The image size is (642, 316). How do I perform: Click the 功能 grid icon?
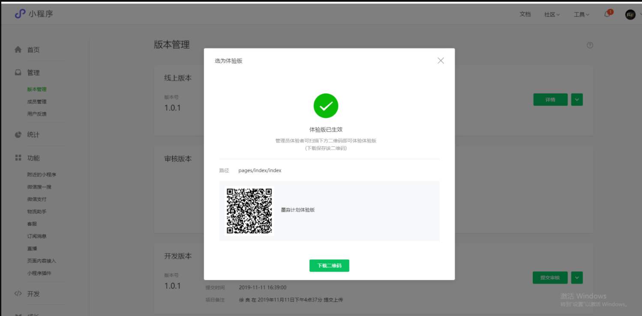coord(18,158)
